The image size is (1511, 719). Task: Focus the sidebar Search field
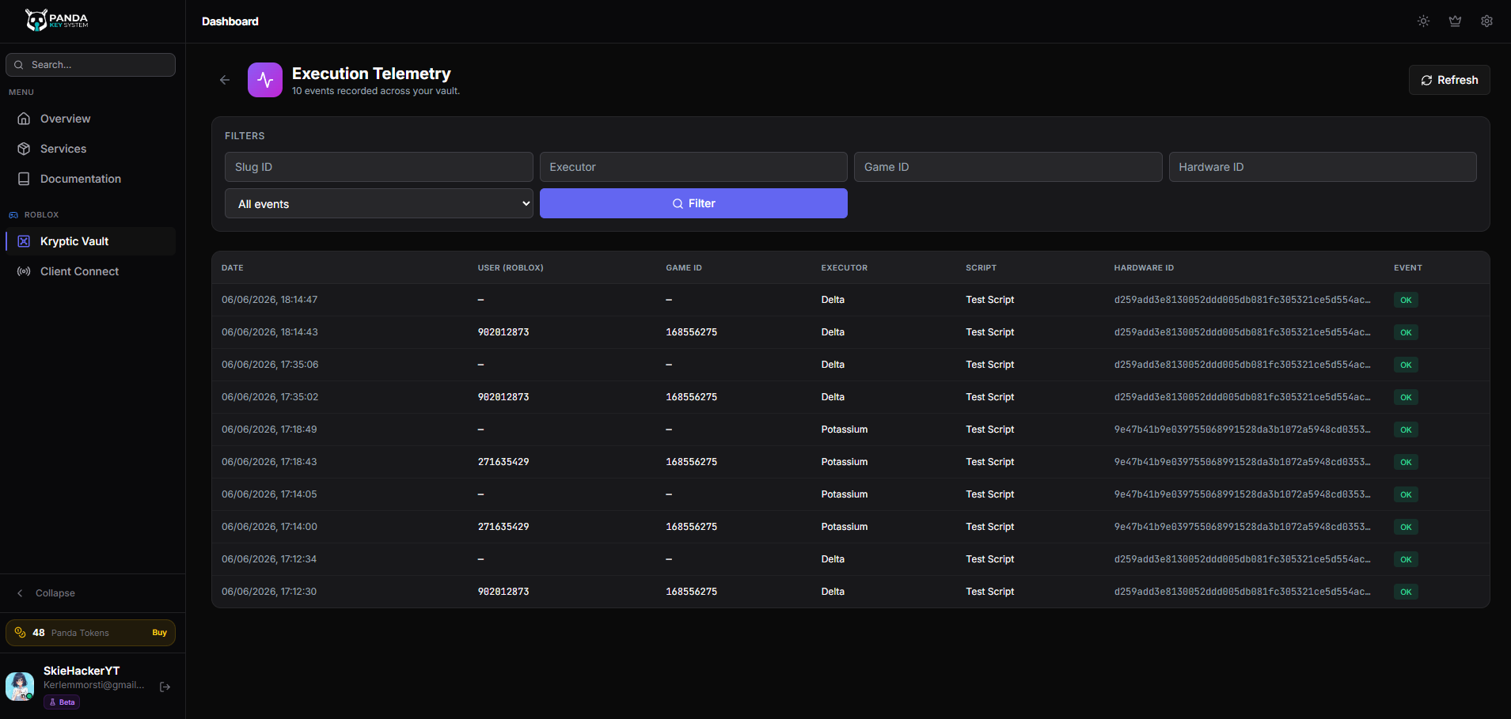[90, 65]
